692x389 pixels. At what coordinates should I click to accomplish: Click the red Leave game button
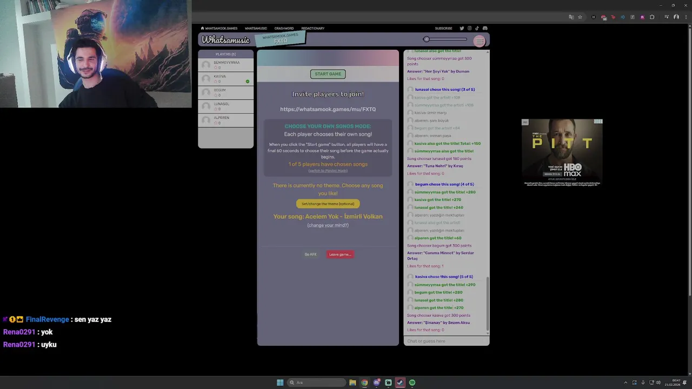click(x=340, y=254)
